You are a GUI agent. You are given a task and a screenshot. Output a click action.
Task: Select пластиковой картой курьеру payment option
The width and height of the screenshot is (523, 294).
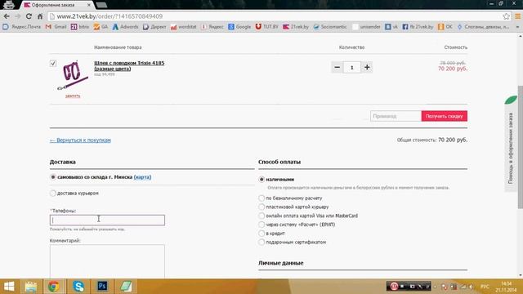coord(261,207)
